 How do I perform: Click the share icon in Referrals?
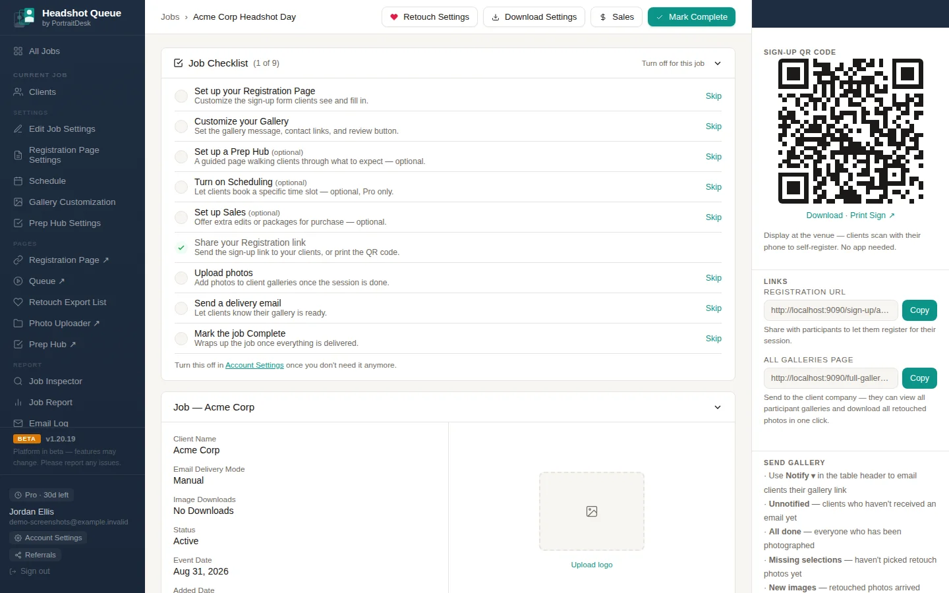[18, 555]
